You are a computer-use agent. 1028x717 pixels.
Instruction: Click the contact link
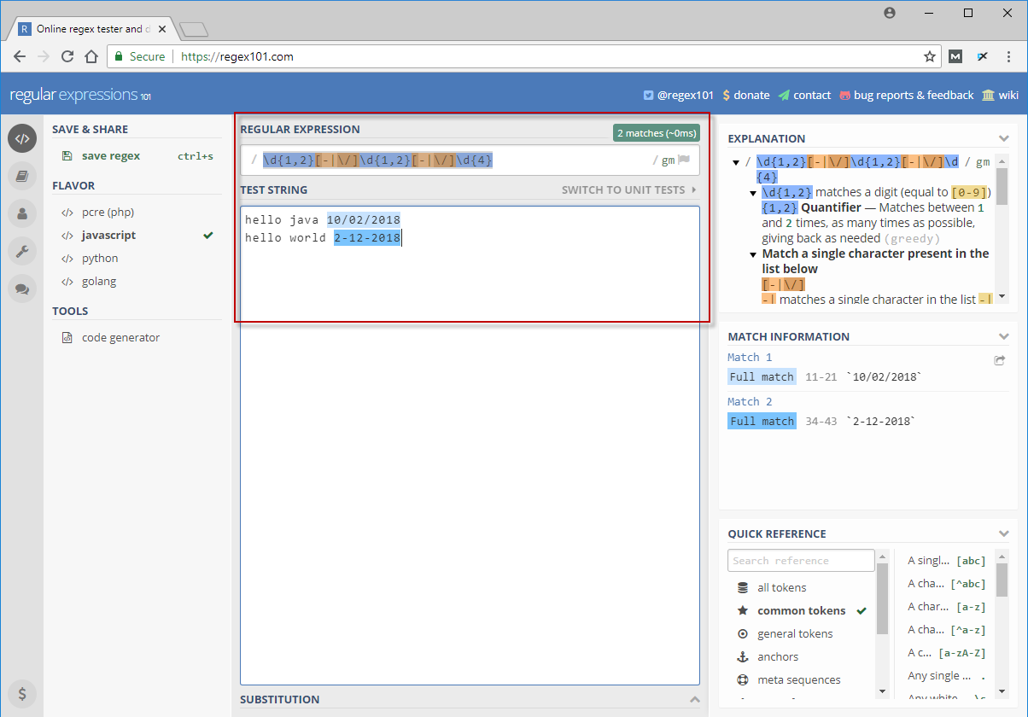coord(804,96)
